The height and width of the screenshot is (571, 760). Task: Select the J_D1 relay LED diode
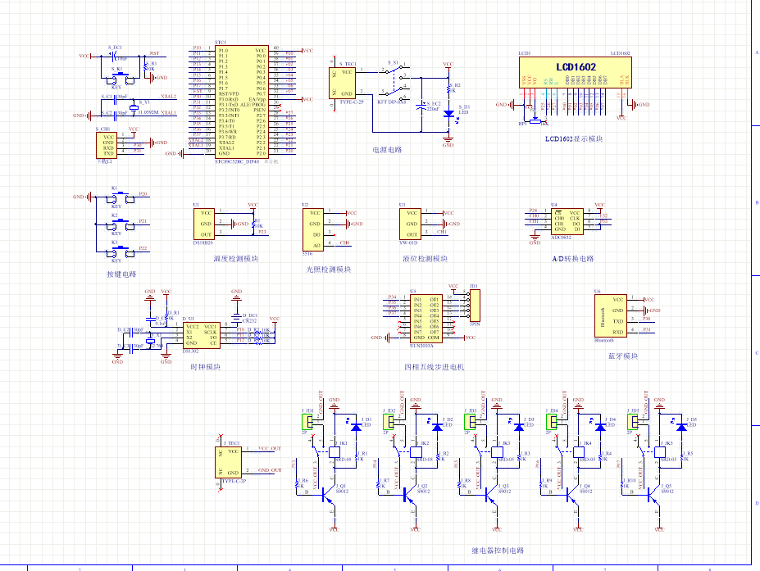coord(356,427)
